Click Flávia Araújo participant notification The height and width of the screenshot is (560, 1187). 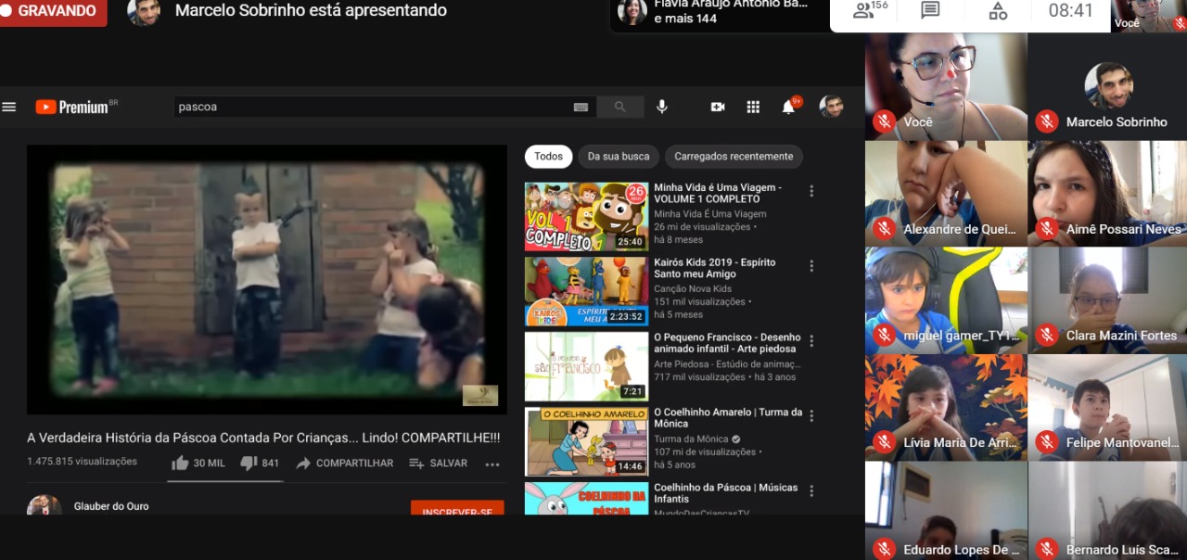[x=719, y=13]
